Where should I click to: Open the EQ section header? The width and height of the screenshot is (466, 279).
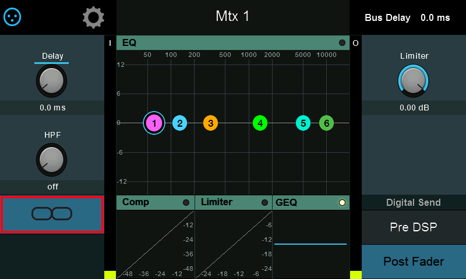click(232, 42)
